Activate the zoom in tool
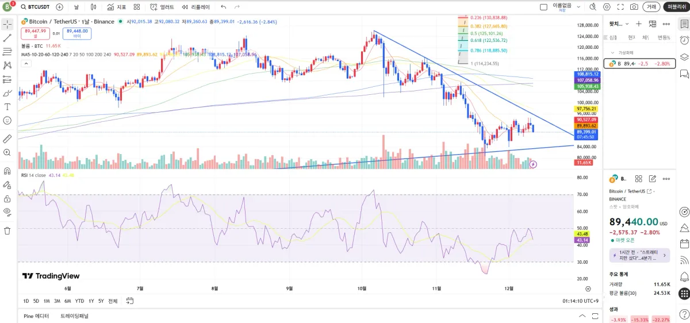The width and height of the screenshot is (690, 323). 7,152
